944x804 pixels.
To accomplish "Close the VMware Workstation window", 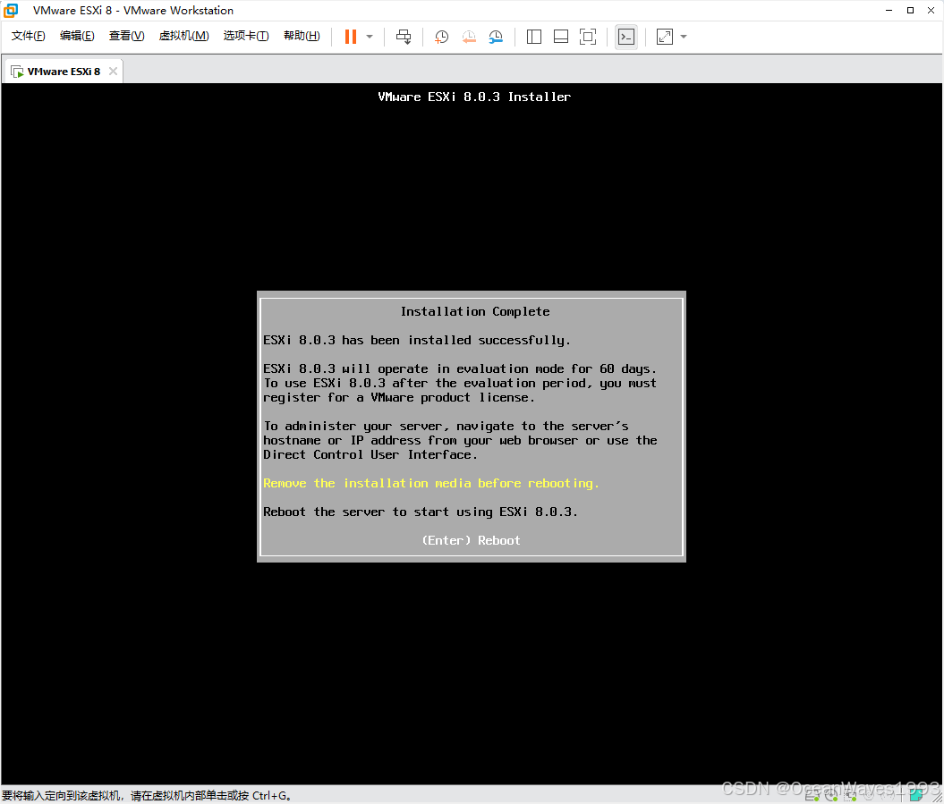I will [x=931, y=10].
